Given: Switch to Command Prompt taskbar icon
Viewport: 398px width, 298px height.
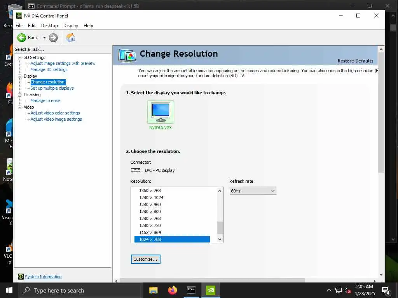Looking at the screenshot, I should click(191, 290).
